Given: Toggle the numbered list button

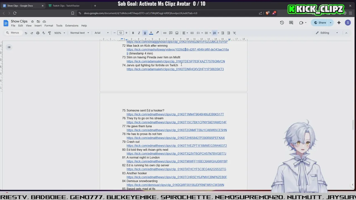Looking at the screenshot, I should 214,33.
